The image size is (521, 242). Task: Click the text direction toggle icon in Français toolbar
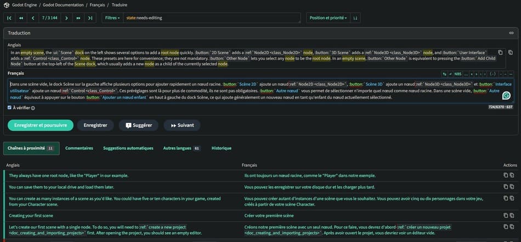coord(444,74)
